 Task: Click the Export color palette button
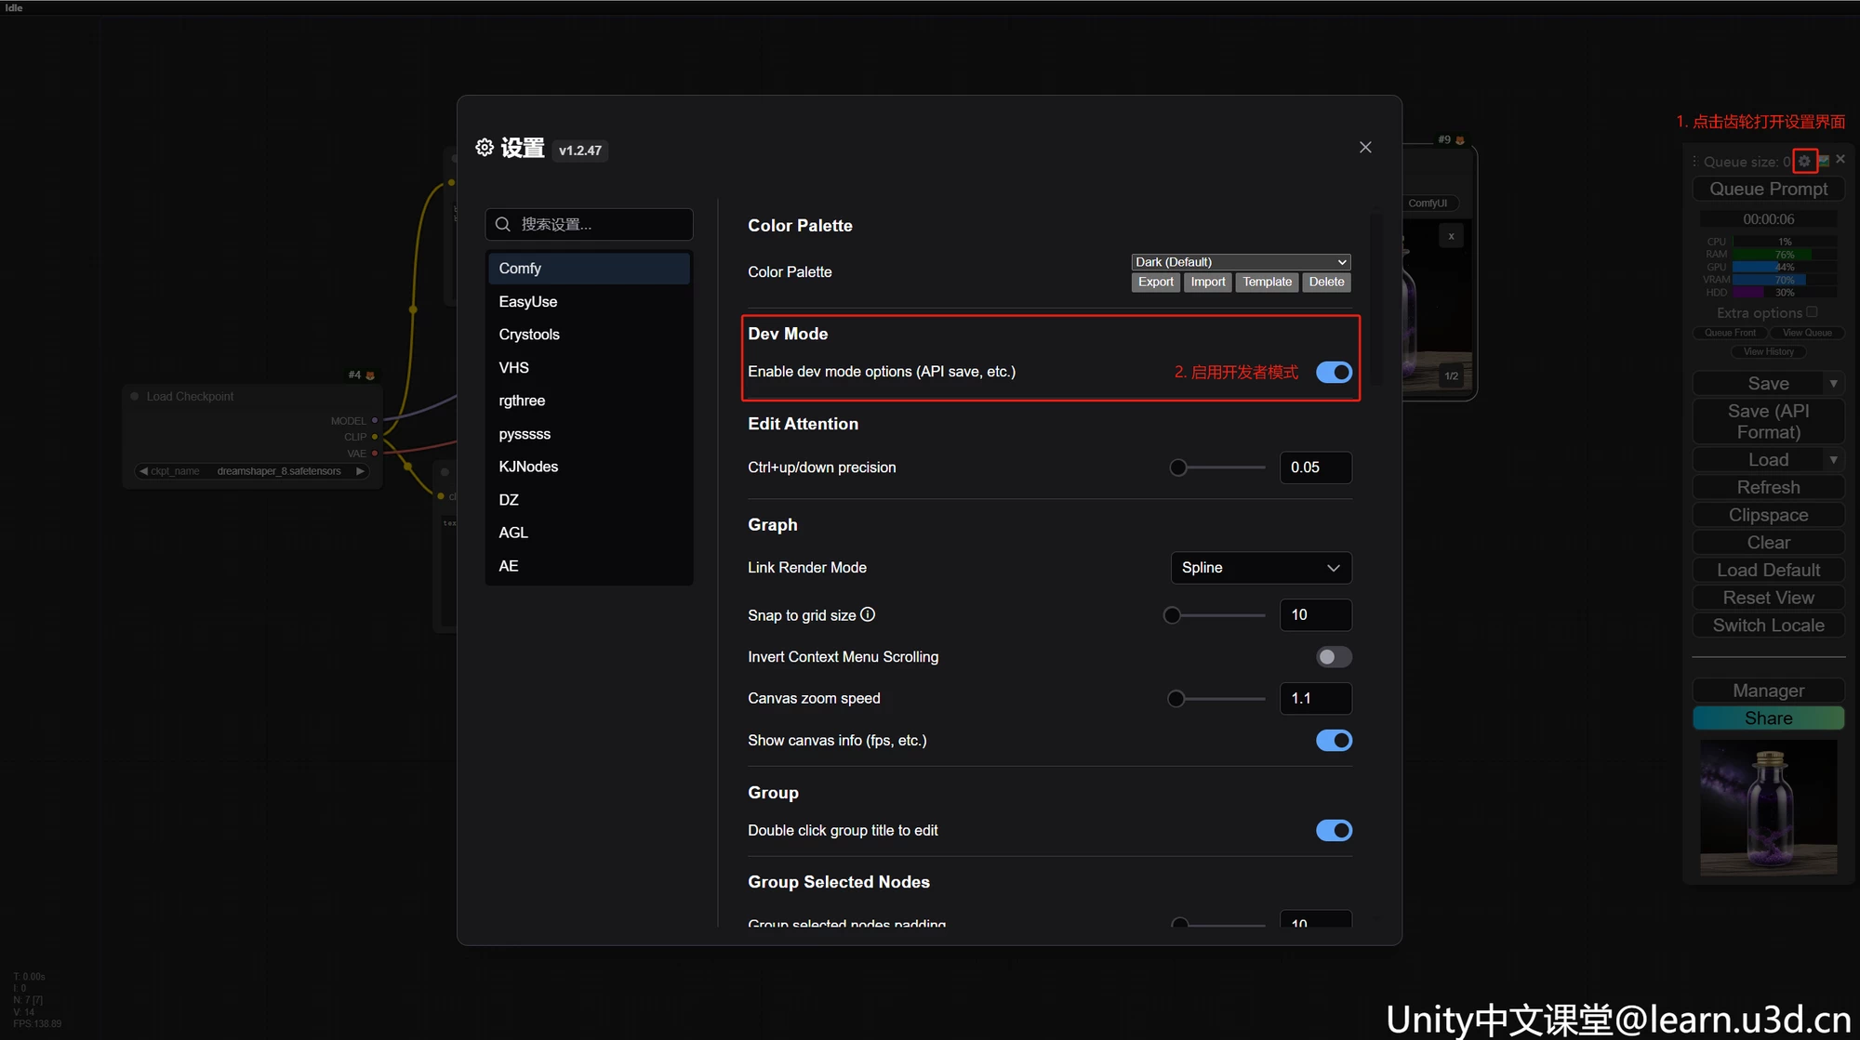coord(1155,282)
